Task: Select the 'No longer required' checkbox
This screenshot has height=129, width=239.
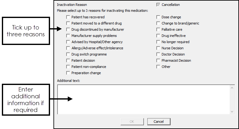Action: (158, 42)
